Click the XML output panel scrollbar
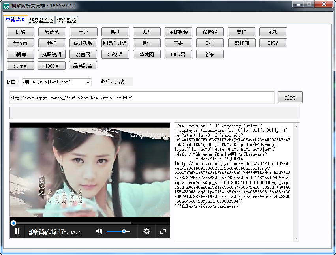The height and width of the screenshot is (255, 336). coord(297,182)
